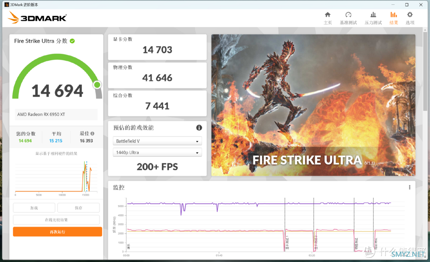Viewport: 430px width, 262px height.
Task: Click the main score 14 694
Action: (x=57, y=91)
